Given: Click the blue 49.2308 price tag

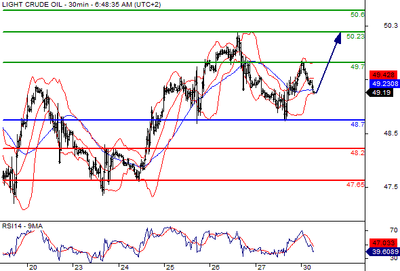Looking at the screenshot, I should tap(384, 83).
